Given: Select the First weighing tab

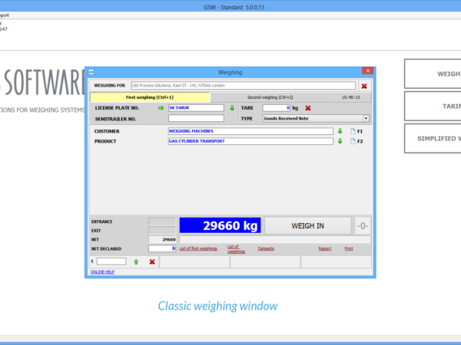Looking at the screenshot, I should pyautogui.click(x=150, y=97).
